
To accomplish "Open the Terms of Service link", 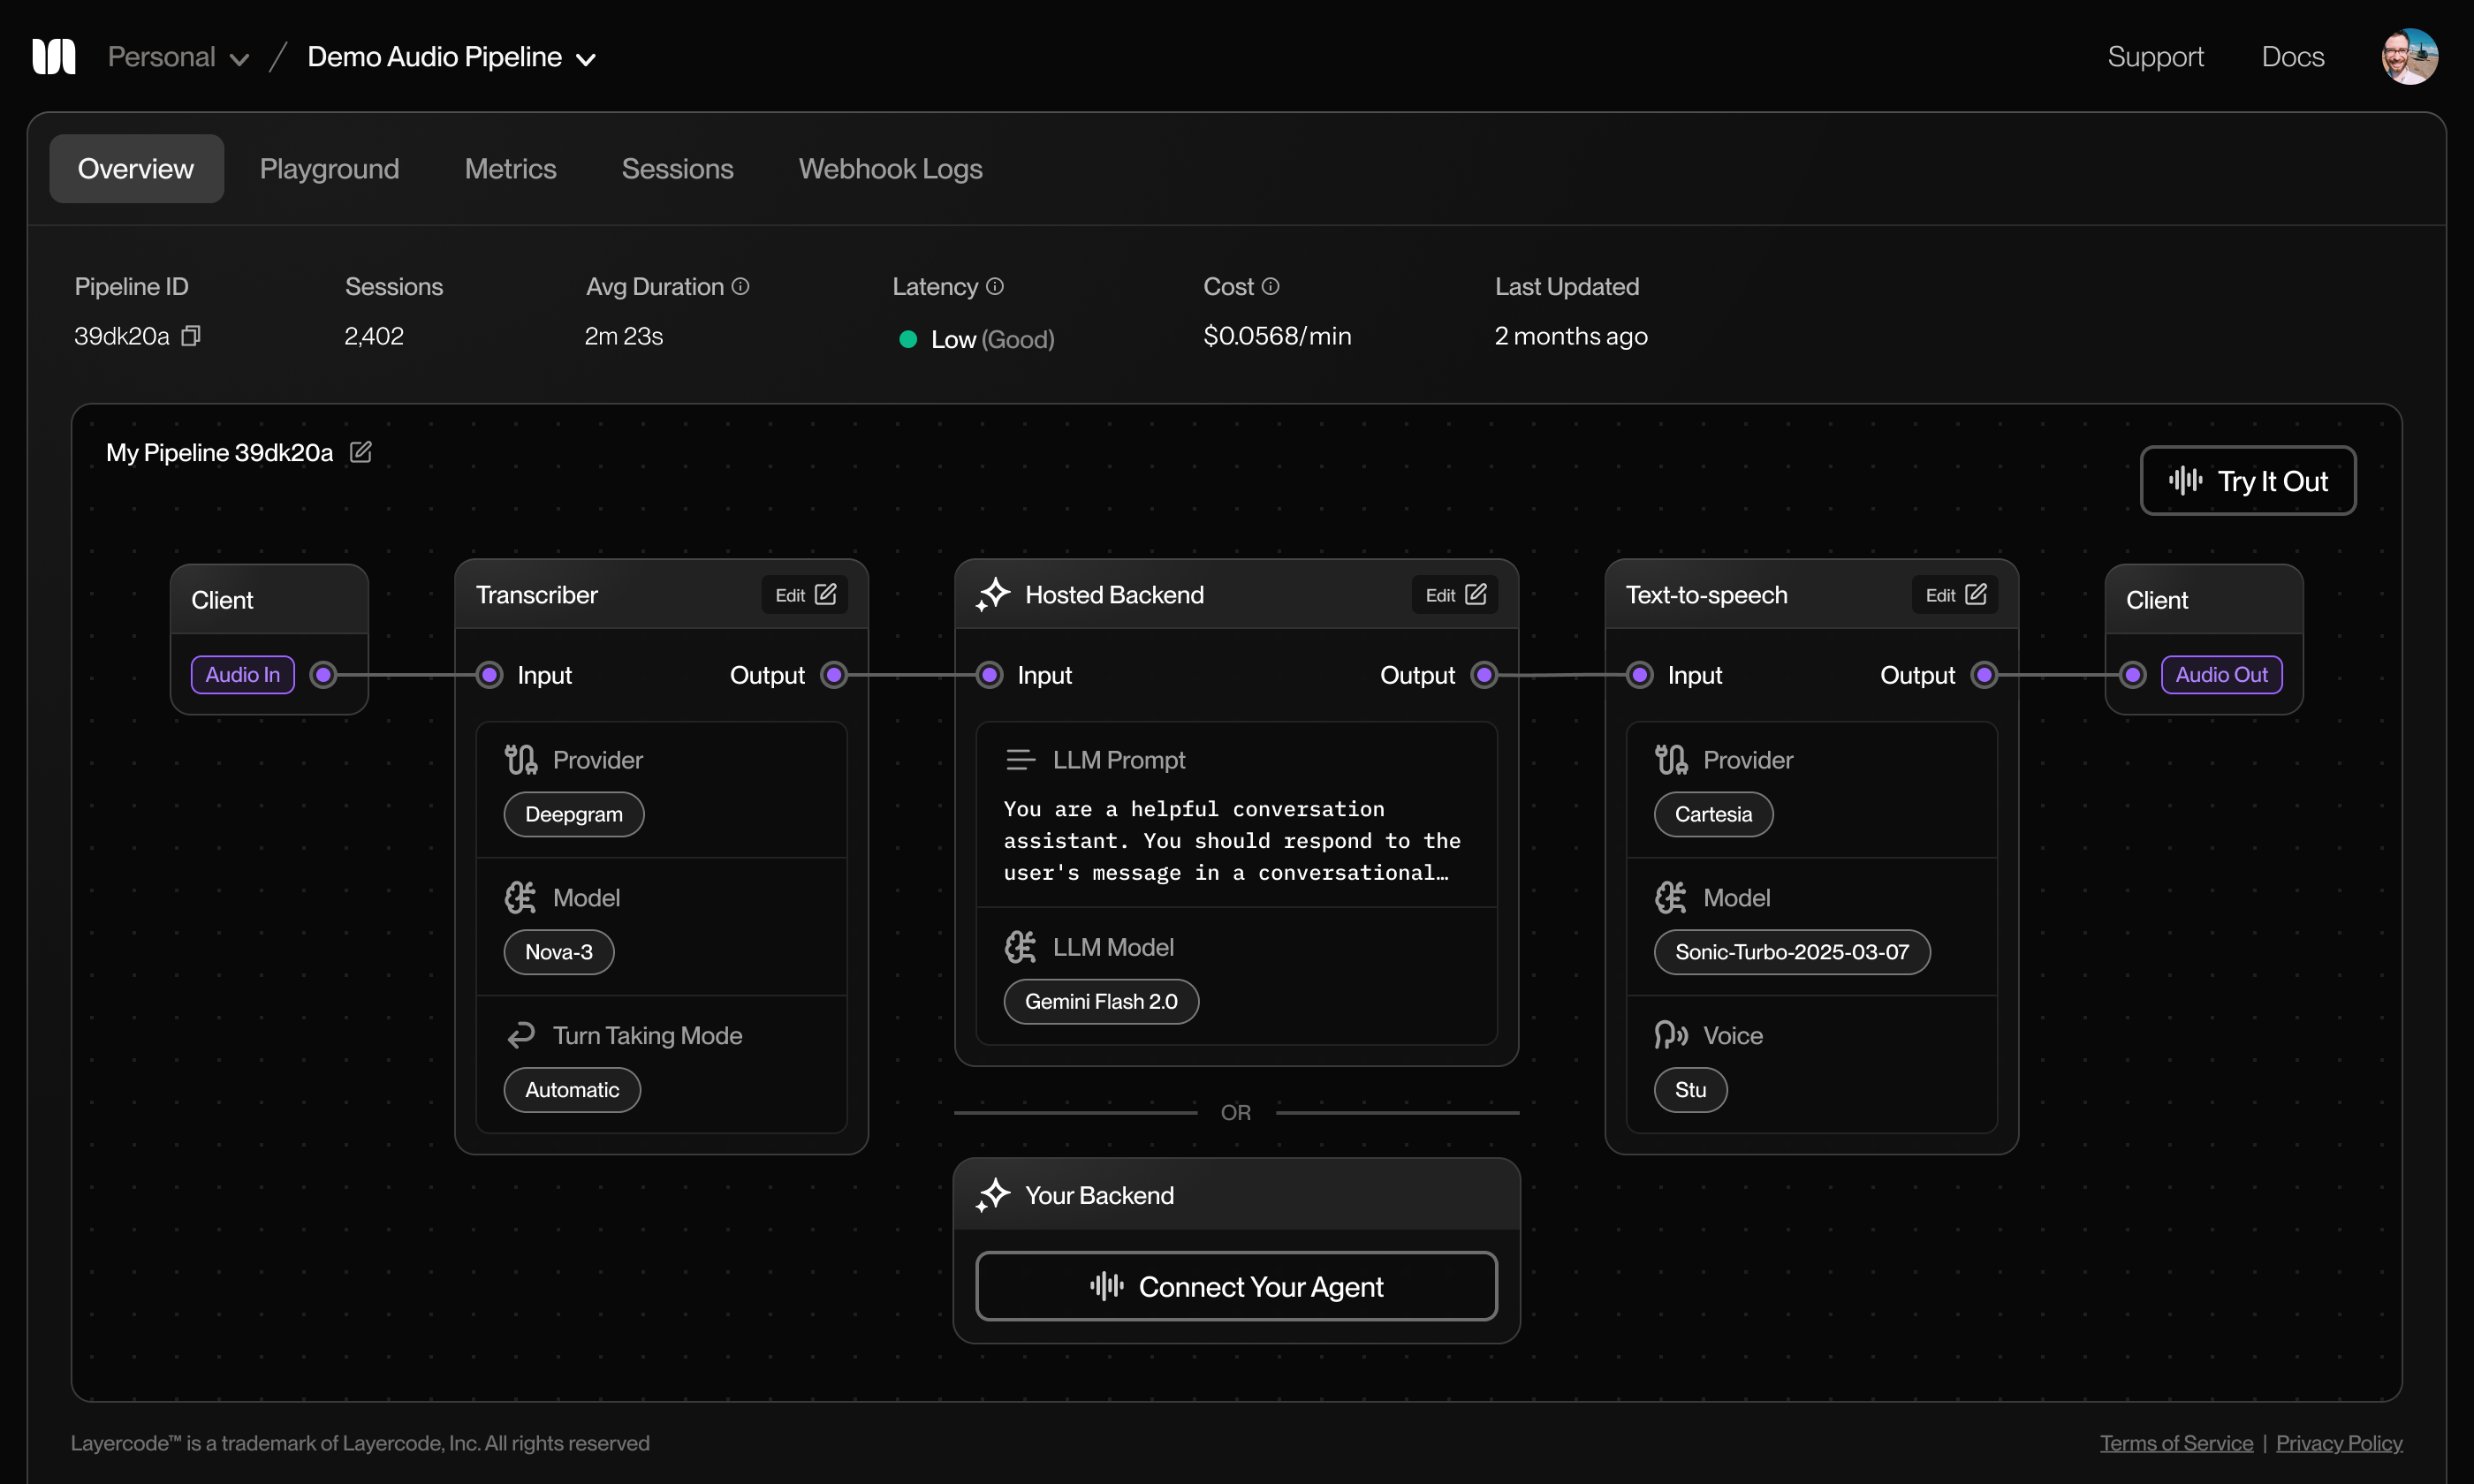I will click(2176, 1443).
